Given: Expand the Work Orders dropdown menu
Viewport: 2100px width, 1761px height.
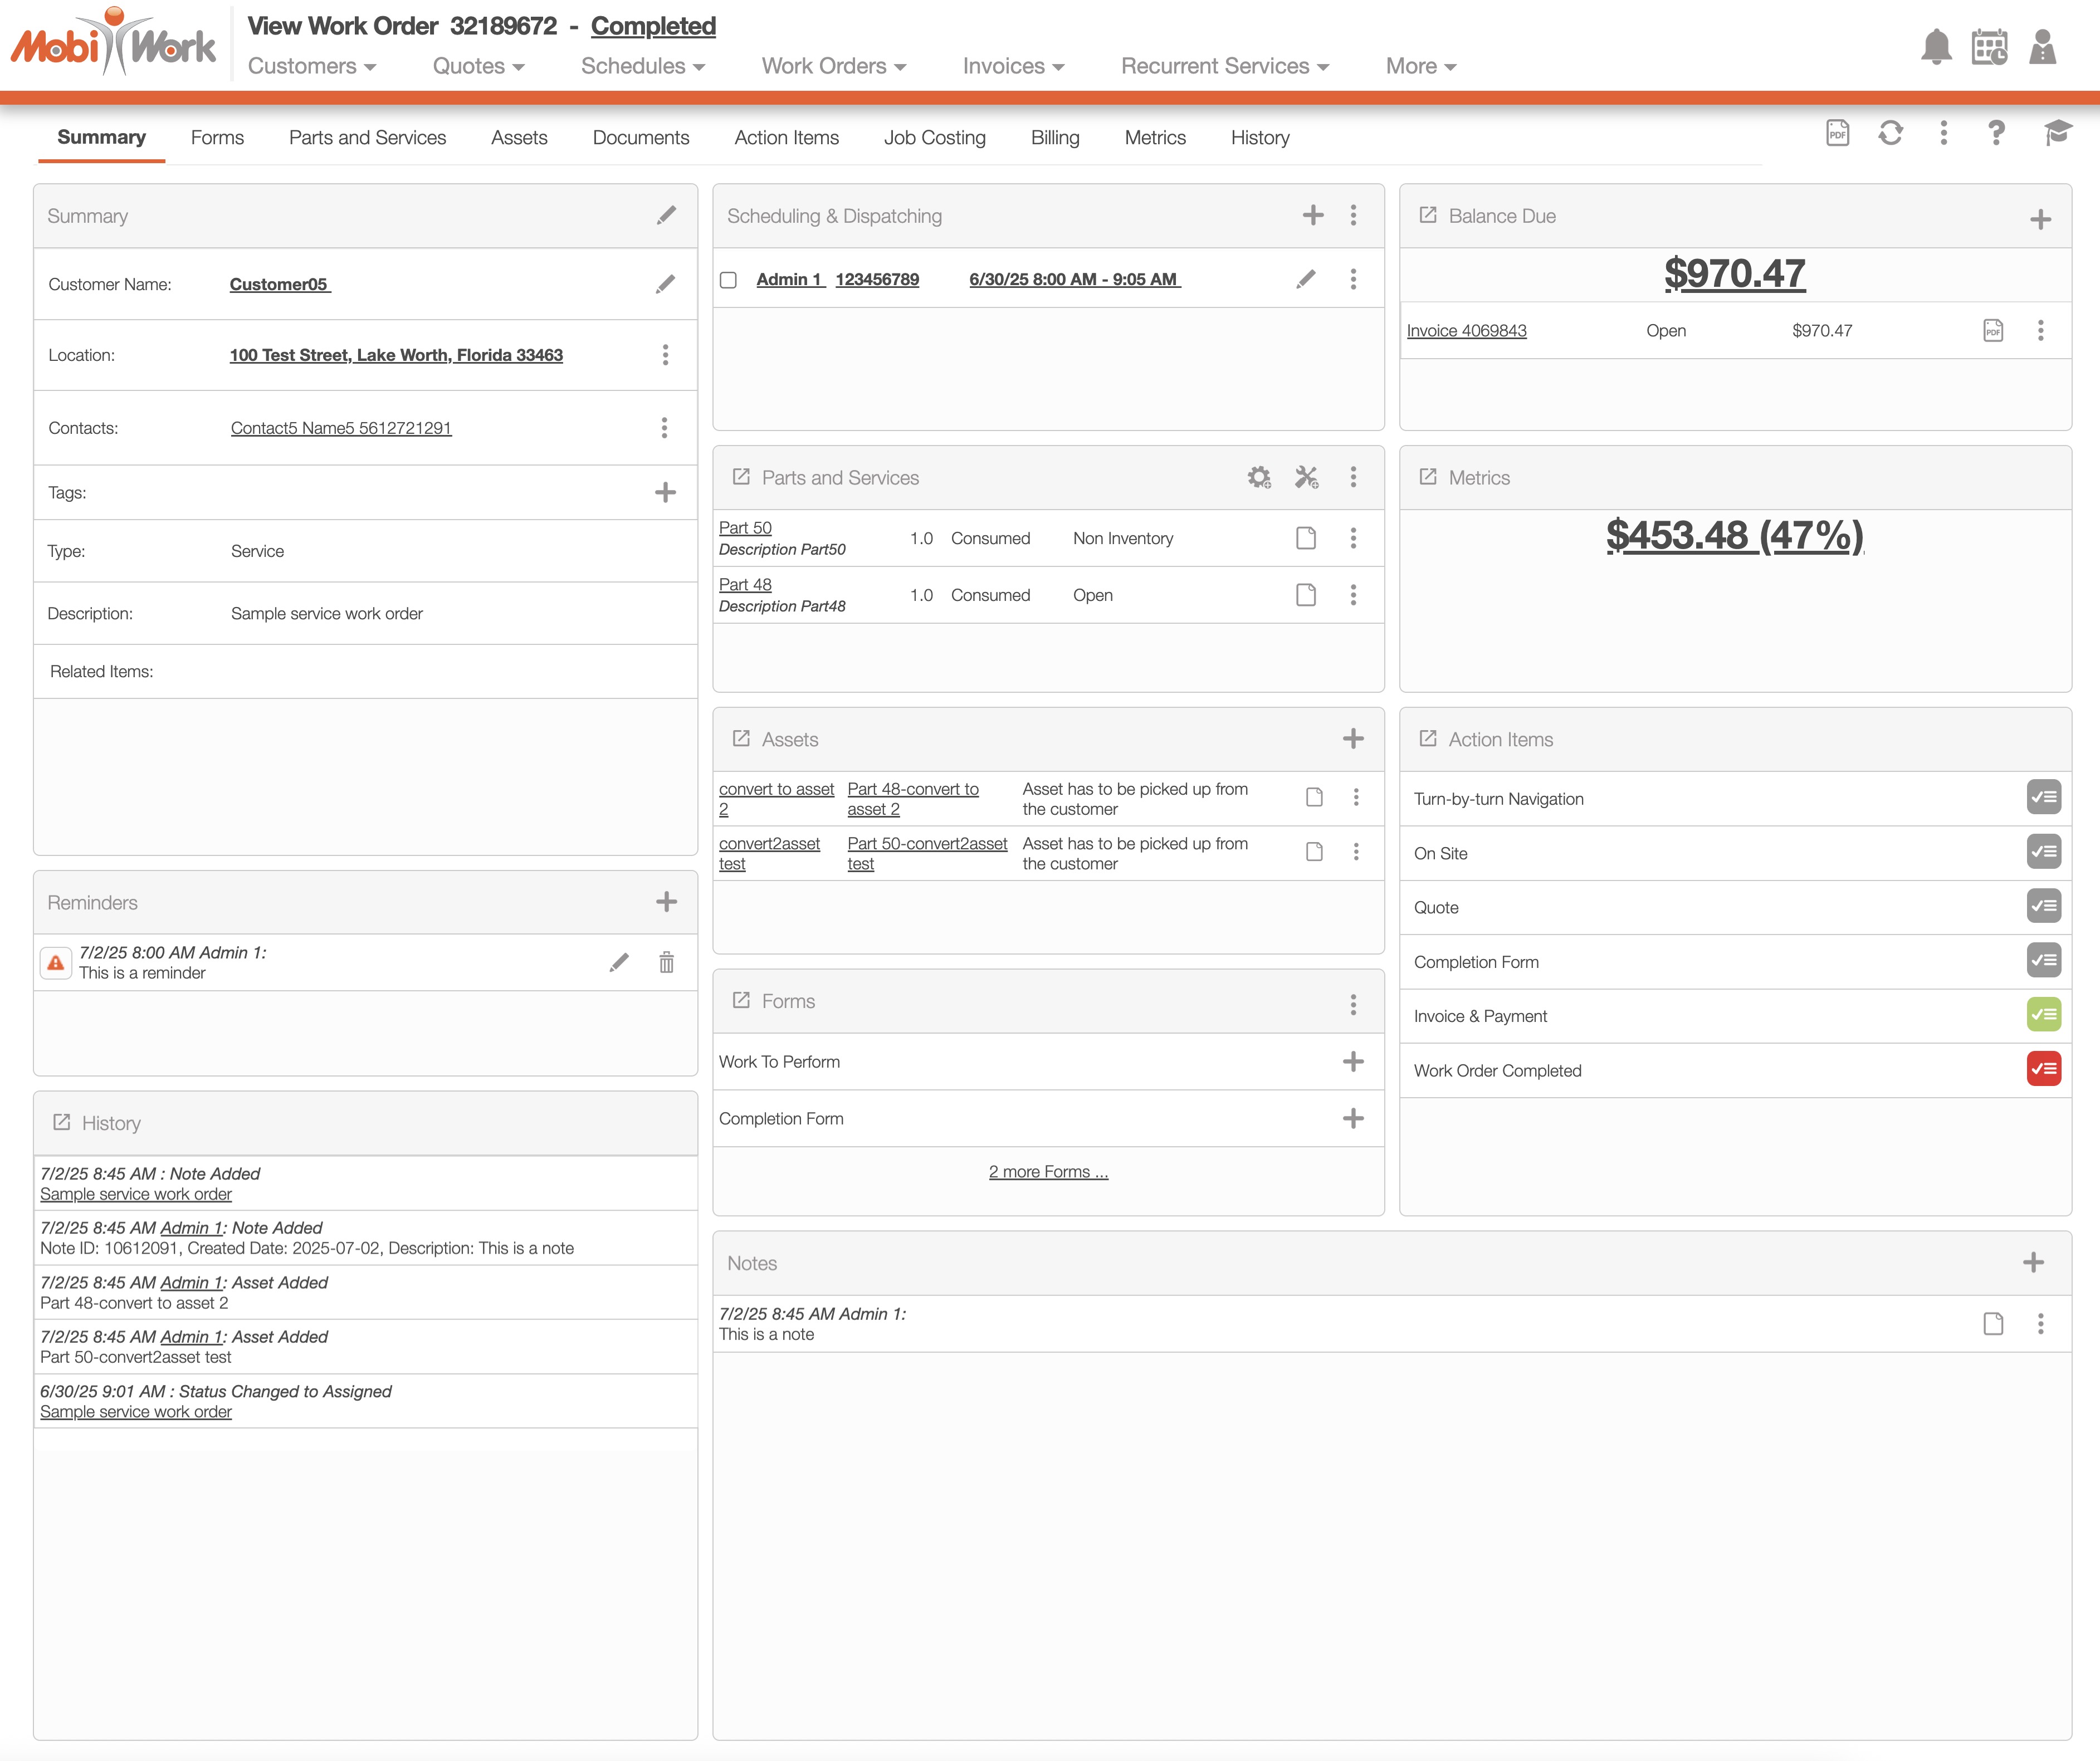Looking at the screenshot, I should [833, 66].
